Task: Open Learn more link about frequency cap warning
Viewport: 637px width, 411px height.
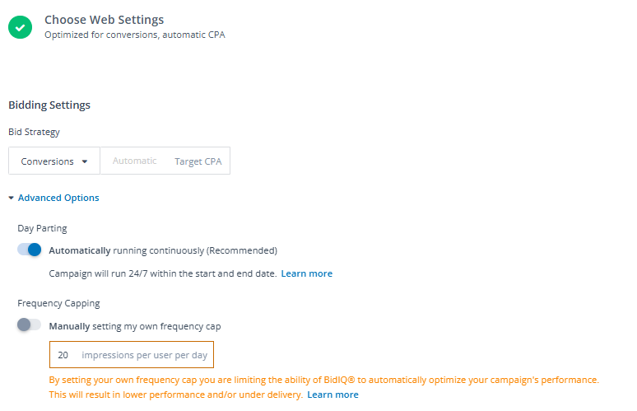Action: click(332, 395)
